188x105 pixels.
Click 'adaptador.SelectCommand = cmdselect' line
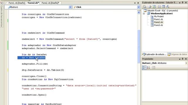pyautogui.click(x=48, y=48)
